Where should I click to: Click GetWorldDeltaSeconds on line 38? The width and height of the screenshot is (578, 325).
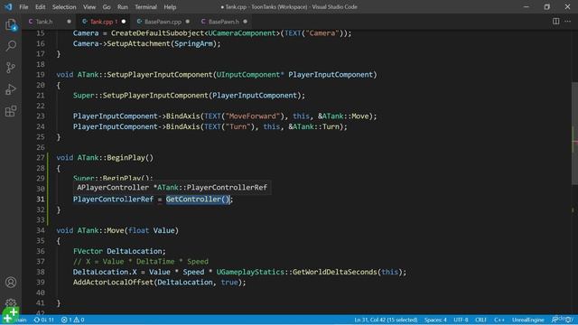335,272
